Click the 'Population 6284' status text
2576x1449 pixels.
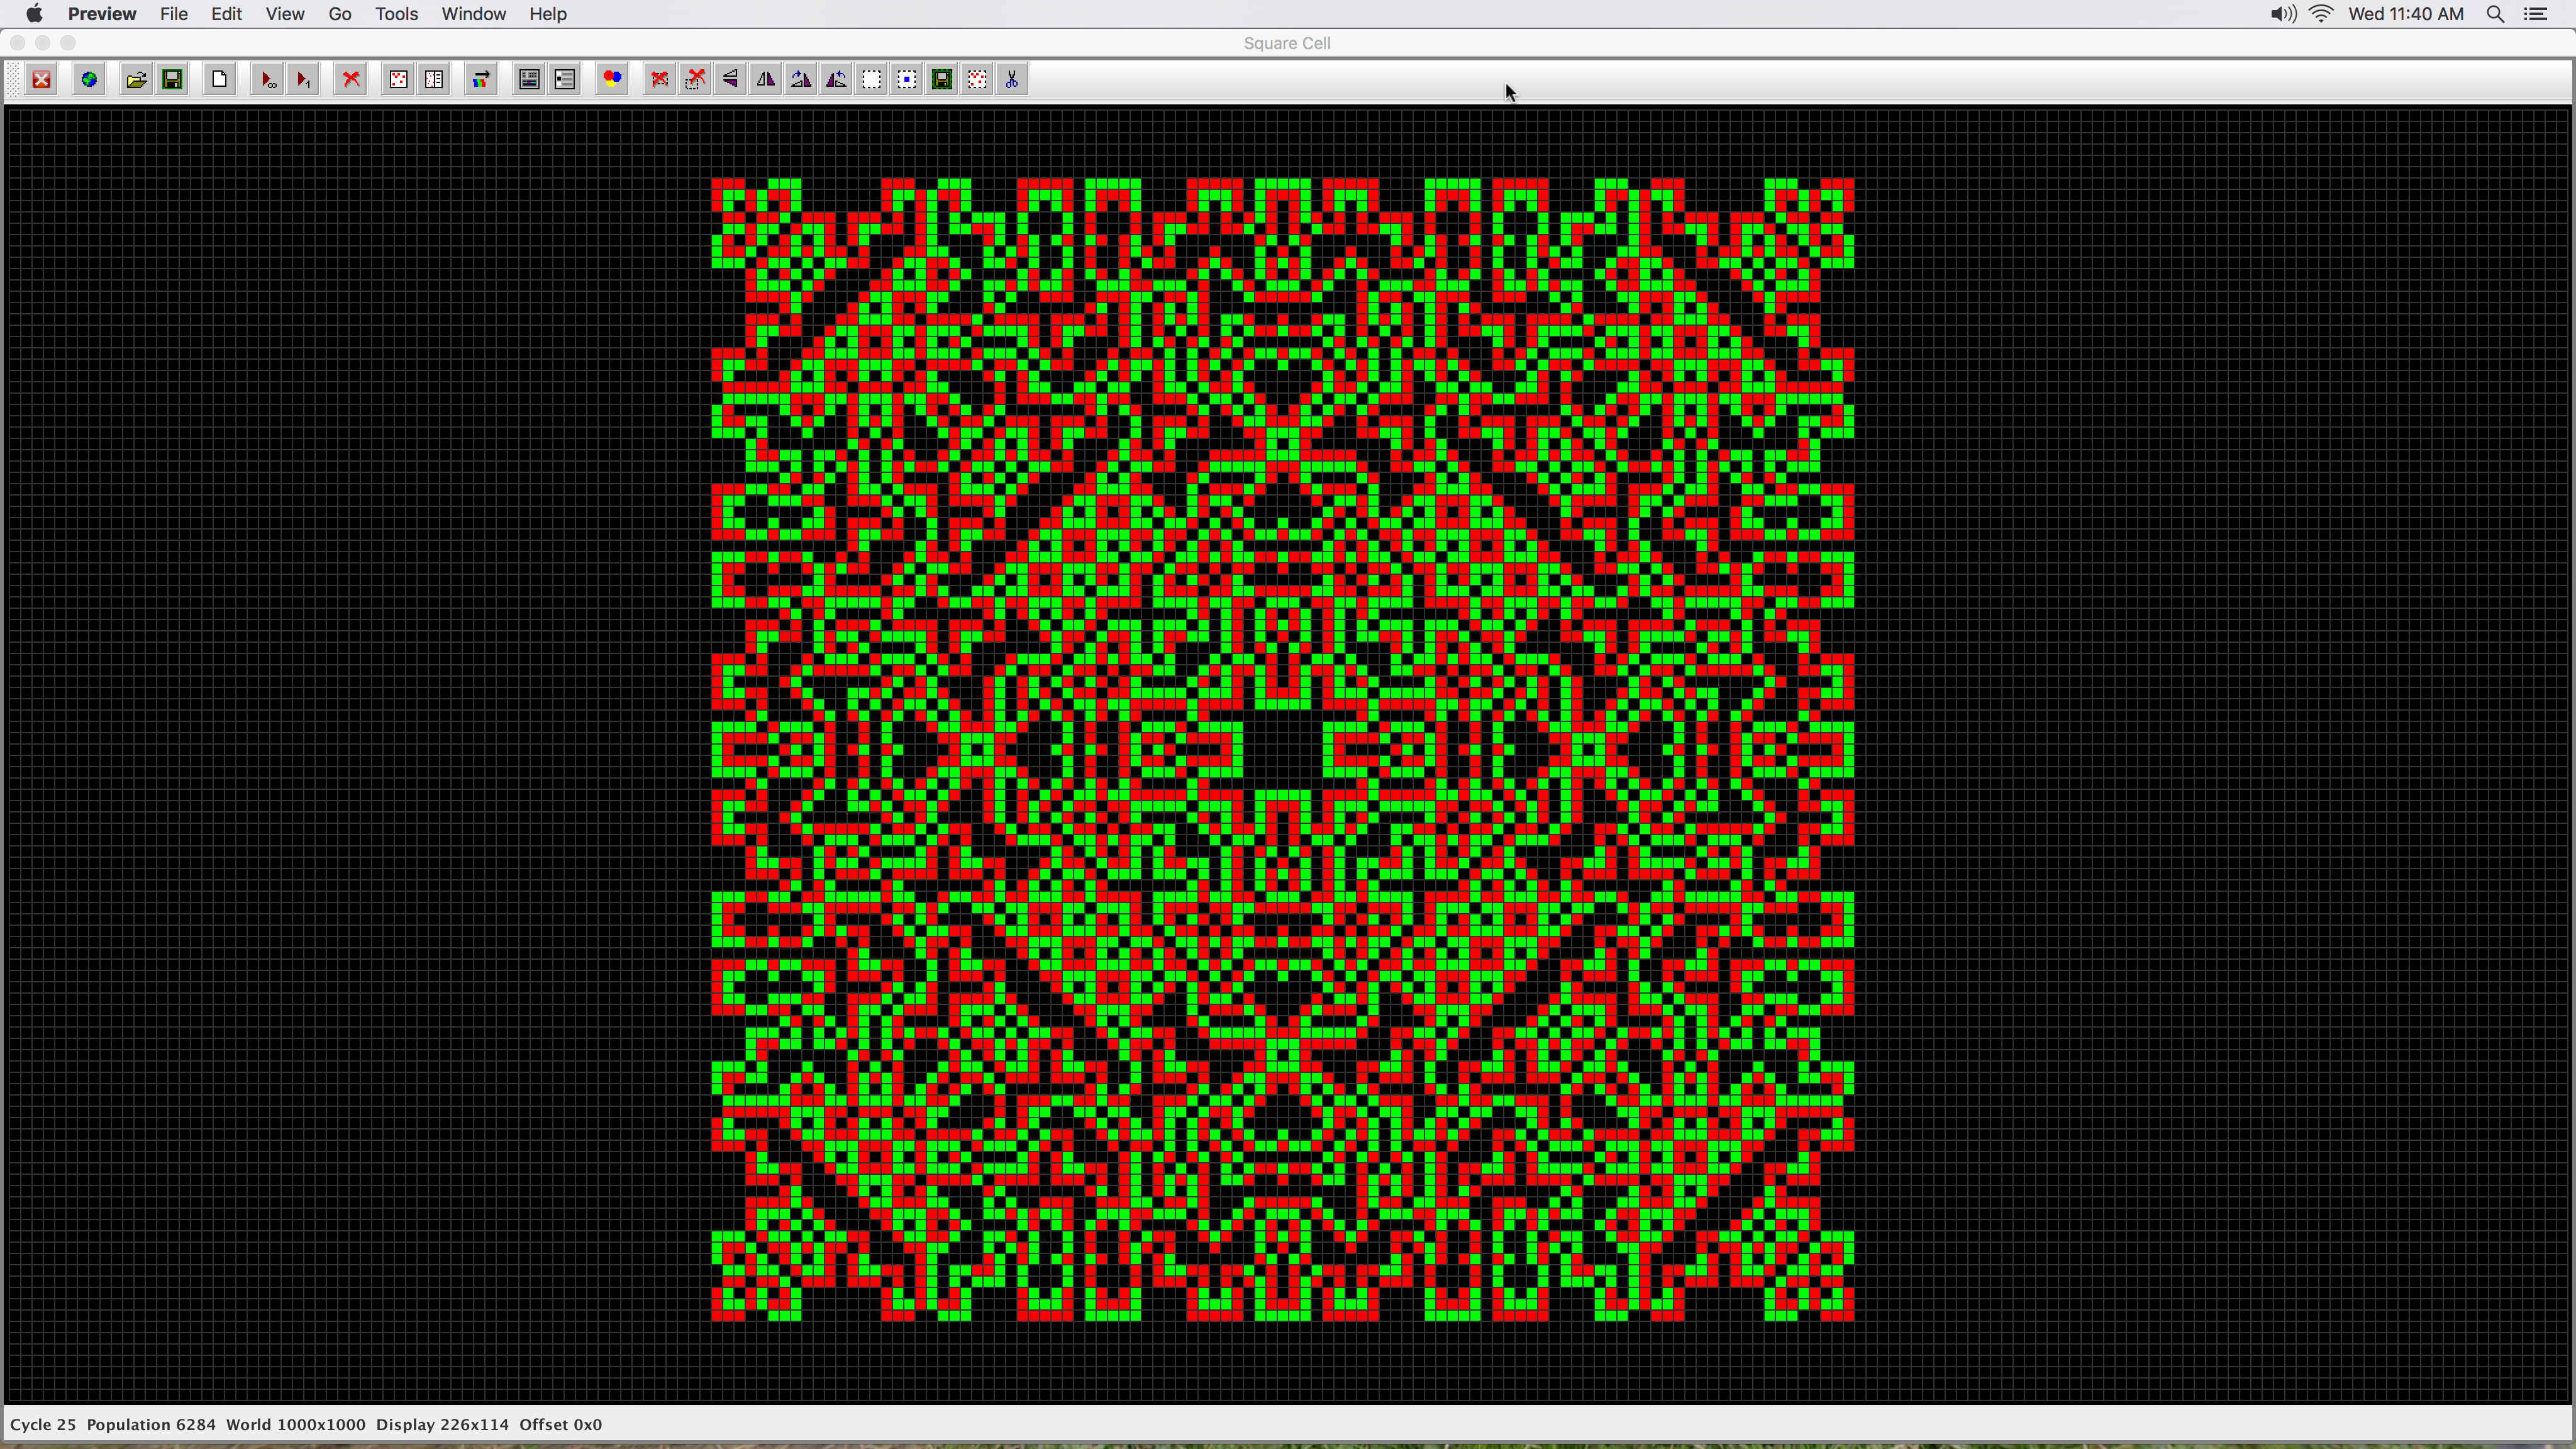151,1425
